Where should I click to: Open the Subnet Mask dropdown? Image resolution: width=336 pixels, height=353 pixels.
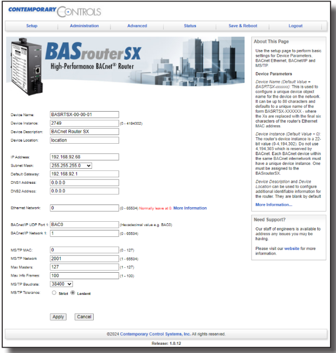[x=71, y=165]
